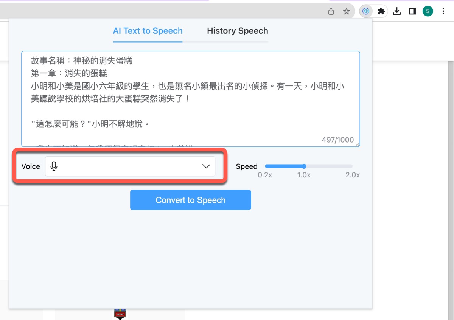
Task: Toggle the Chrome side panel icon
Action: pyautogui.click(x=412, y=11)
